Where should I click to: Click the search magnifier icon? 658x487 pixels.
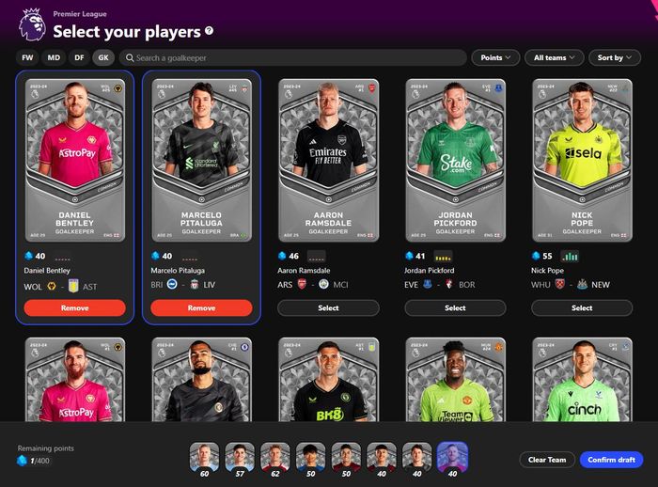point(130,58)
